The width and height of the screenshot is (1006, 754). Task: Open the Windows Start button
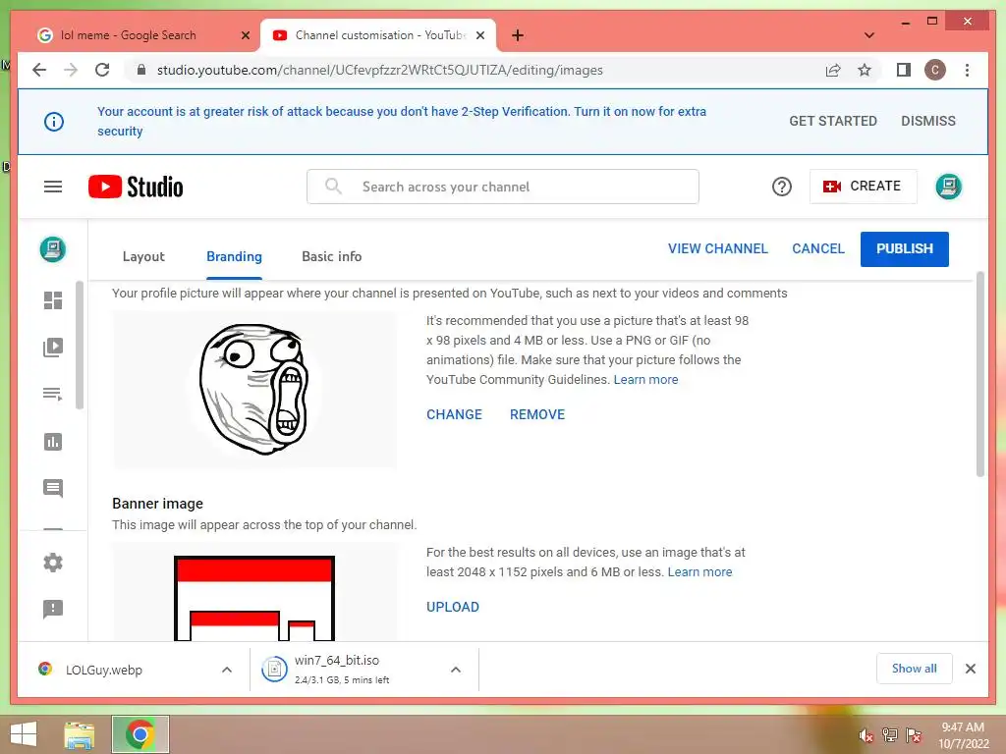coord(24,734)
